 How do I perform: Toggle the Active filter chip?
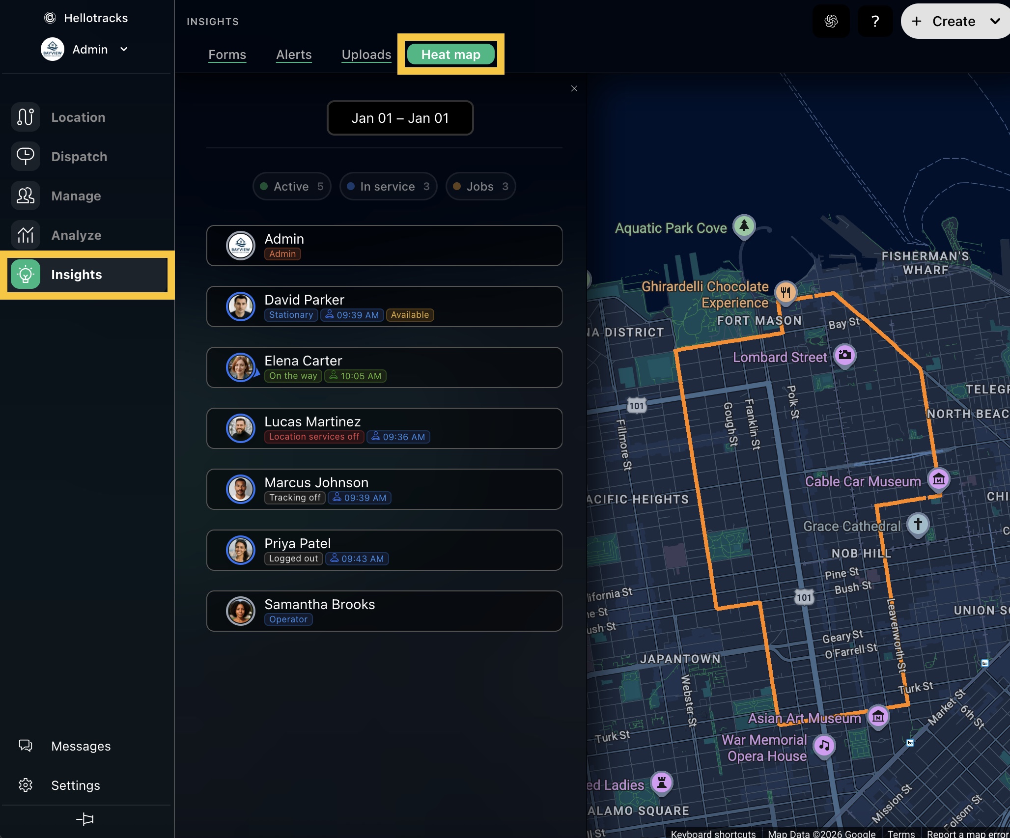[x=292, y=187]
